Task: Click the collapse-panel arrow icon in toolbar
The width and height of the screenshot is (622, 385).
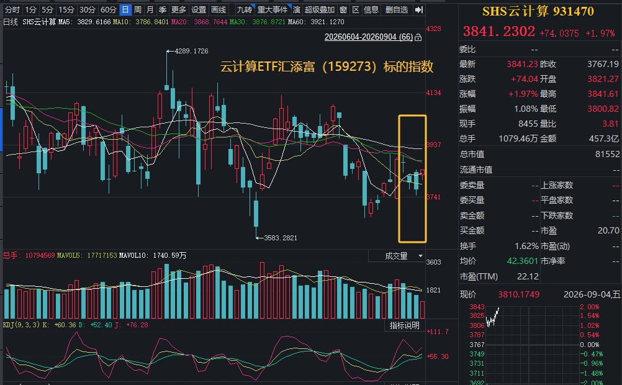Action: coord(419,9)
